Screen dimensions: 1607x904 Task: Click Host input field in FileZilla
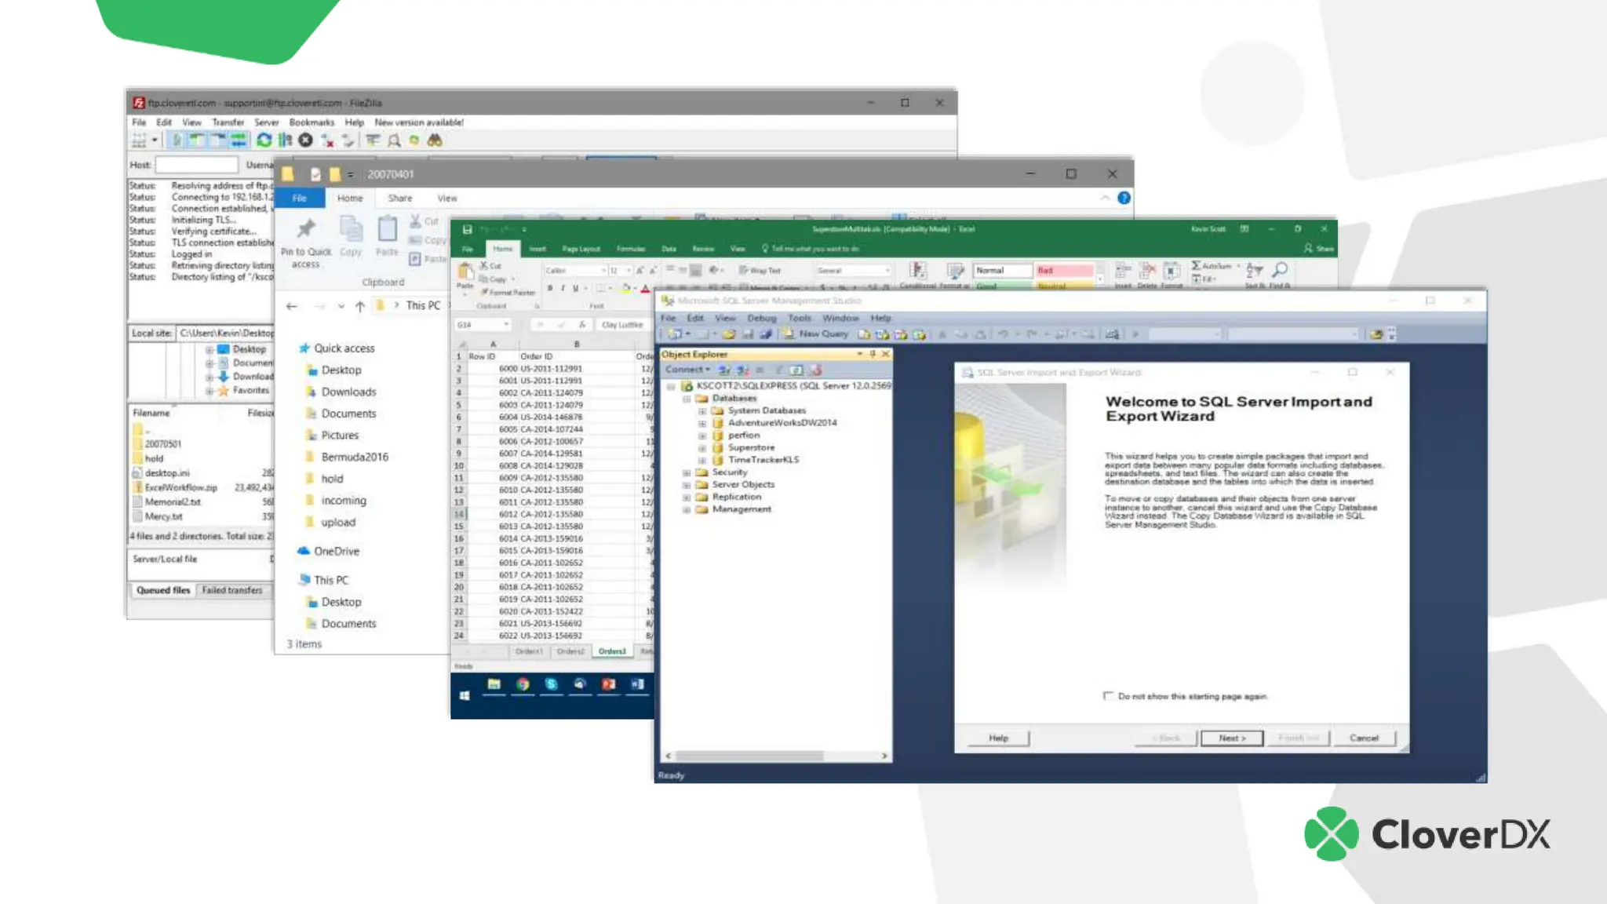(x=196, y=165)
